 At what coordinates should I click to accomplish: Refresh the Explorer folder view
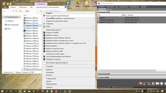(41, 11)
